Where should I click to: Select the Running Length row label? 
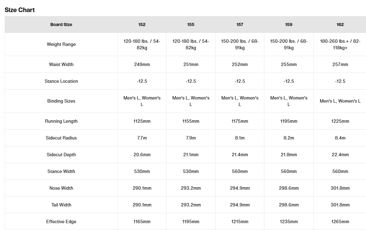(x=61, y=121)
